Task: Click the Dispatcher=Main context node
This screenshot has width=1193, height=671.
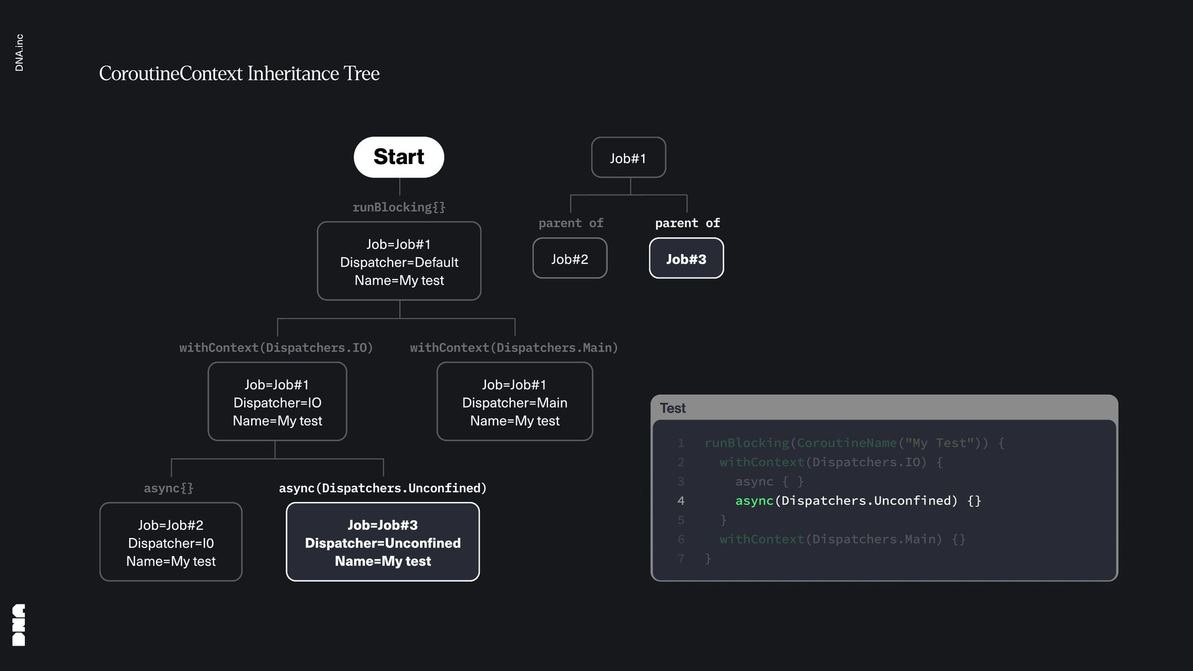Action: coord(514,402)
